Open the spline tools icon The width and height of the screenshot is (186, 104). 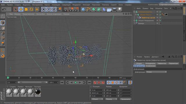tap(88, 9)
